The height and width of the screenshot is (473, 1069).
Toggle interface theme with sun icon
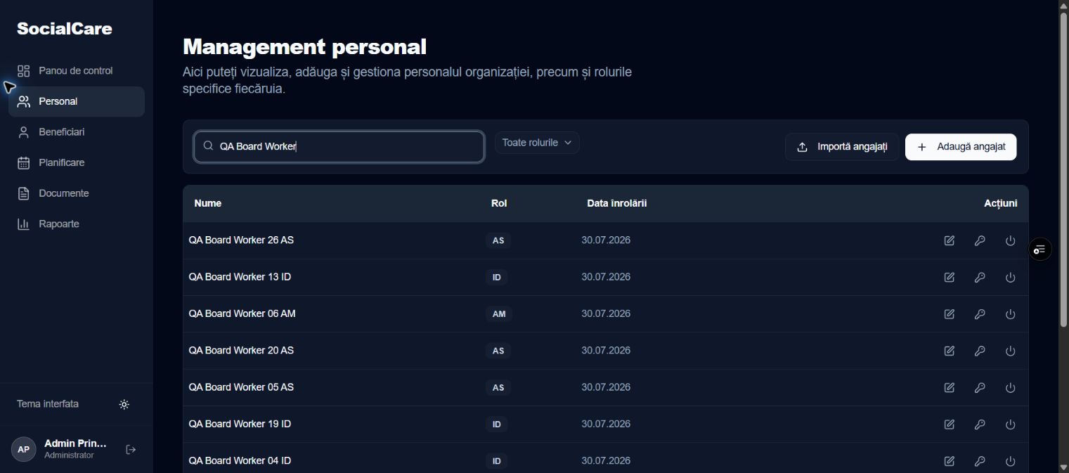pyautogui.click(x=124, y=405)
